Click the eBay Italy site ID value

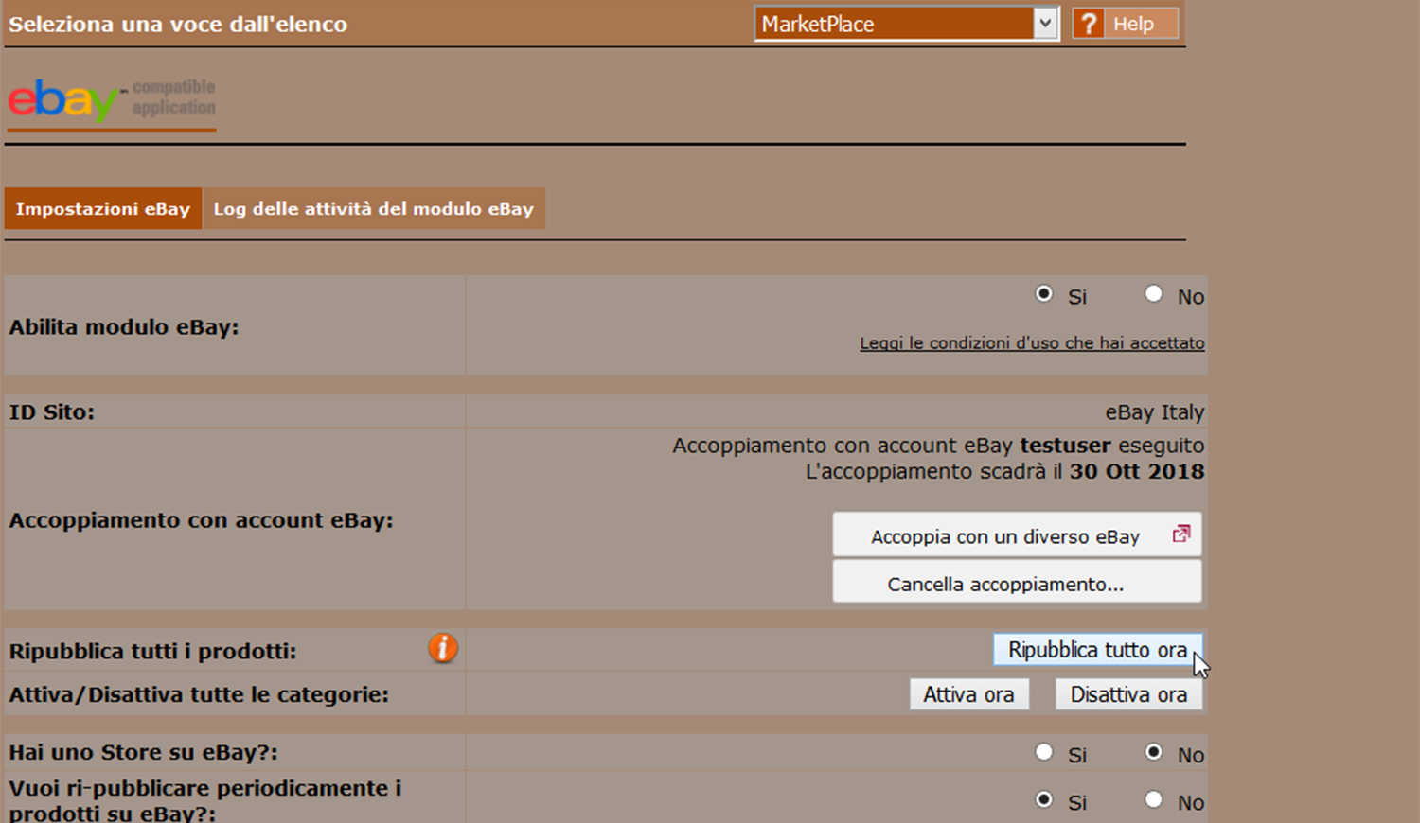click(1154, 412)
